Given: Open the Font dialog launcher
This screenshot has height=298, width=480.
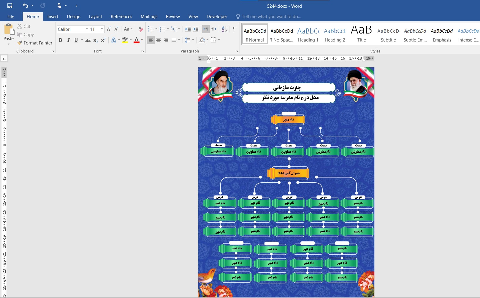Looking at the screenshot, I should tap(142, 51).
